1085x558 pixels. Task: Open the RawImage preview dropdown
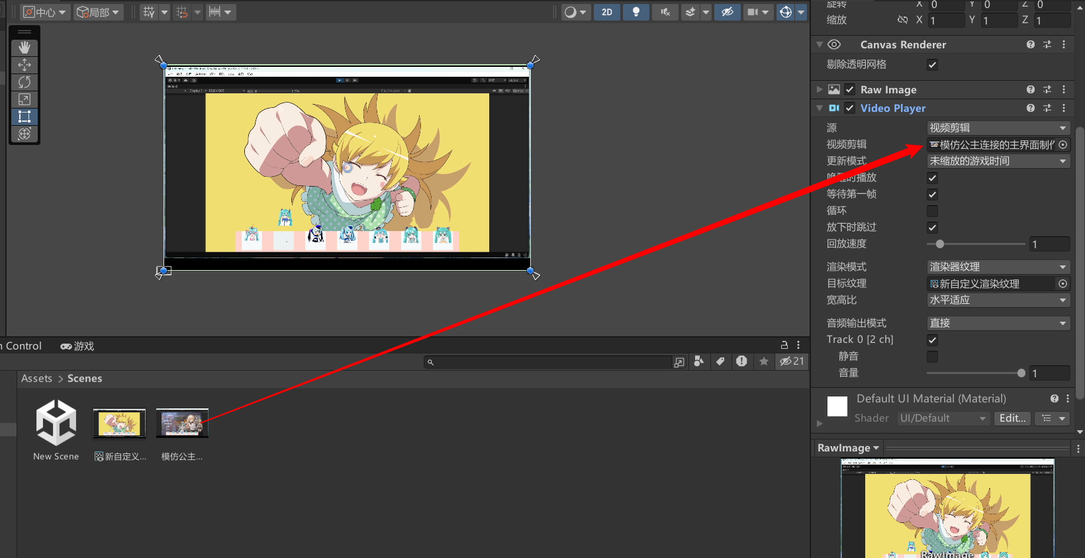849,448
